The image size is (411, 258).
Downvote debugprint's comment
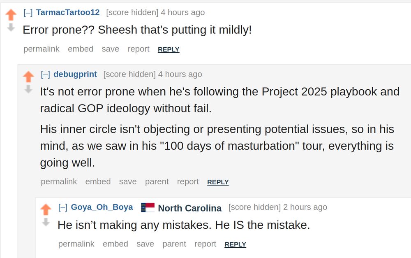[x=28, y=89]
